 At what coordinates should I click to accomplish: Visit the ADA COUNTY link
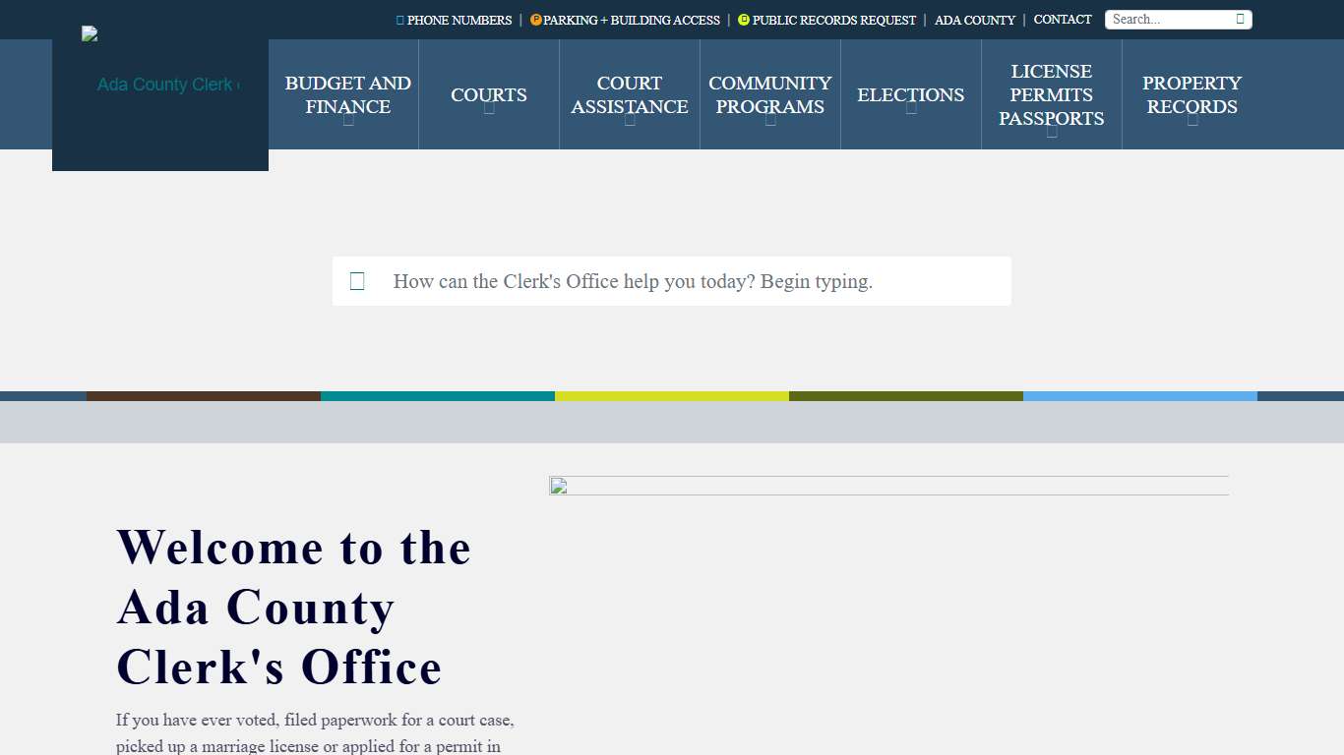pyautogui.click(x=974, y=20)
